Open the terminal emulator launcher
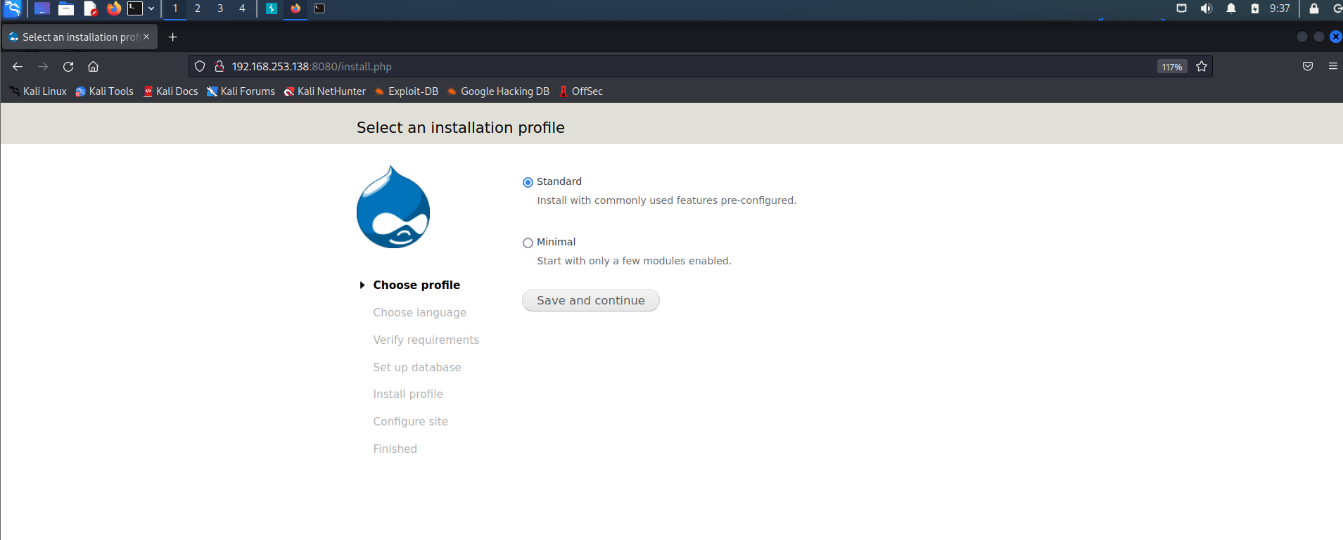 135,8
